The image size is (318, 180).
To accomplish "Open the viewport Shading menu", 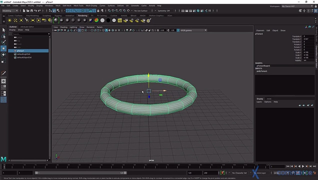I will [x=64, y=27].
